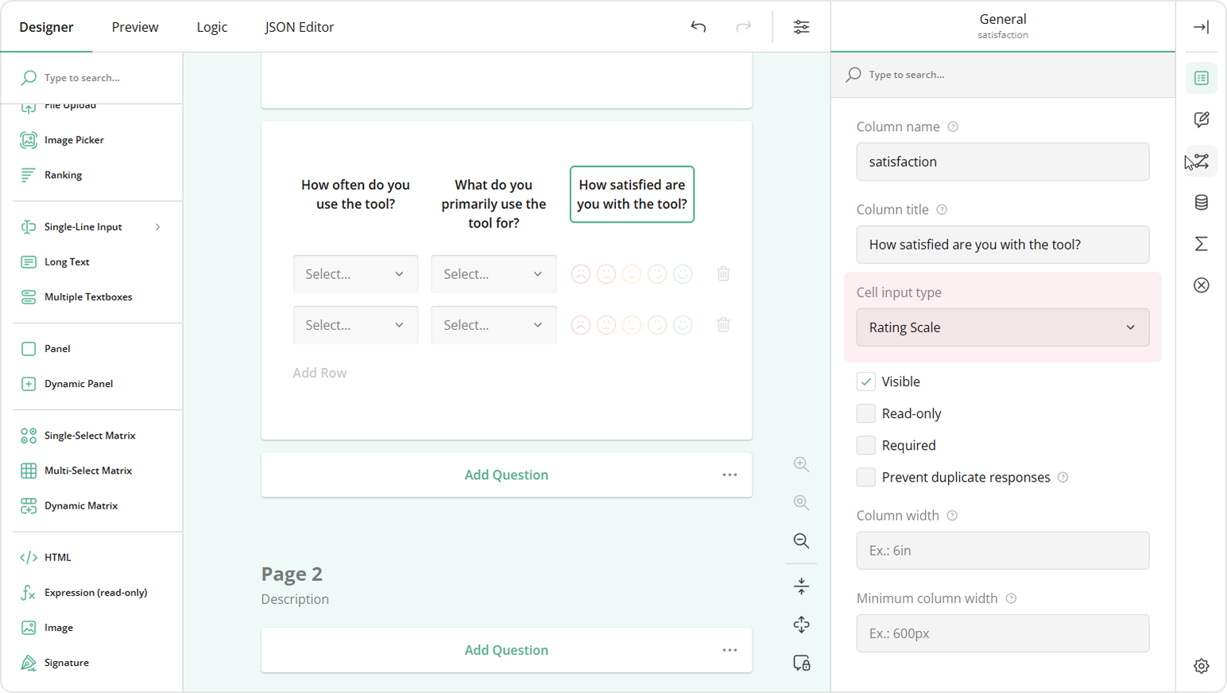
Task: Open first row usage frequency Select dropdown
Action: click(355, 274)
